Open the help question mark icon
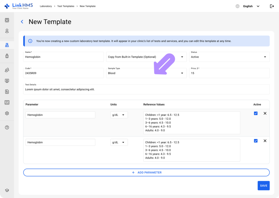 coord(7,127)
